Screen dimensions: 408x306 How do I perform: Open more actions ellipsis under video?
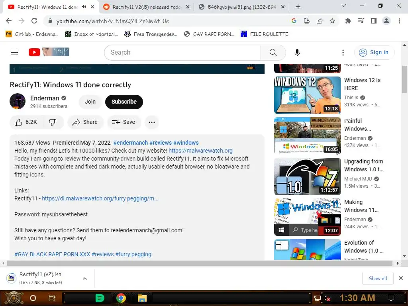click(152, 122)
